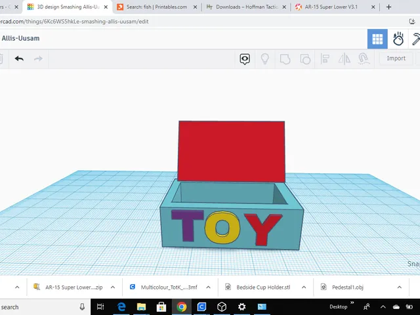Open the Blocks pickaxe icon
Viewport: 420px width, 315px height.
416,39
